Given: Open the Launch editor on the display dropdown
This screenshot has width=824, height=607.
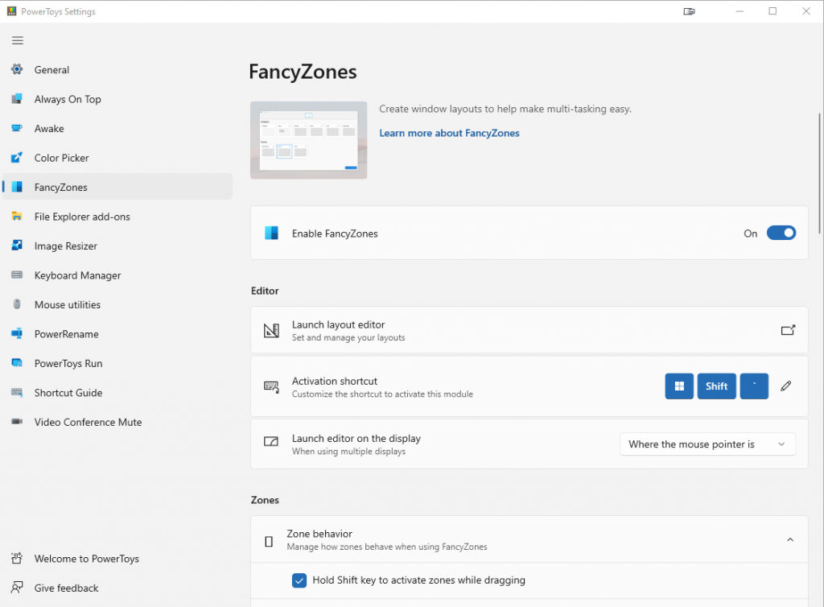Looking at the screenshot, I should [x=707, y=444].
